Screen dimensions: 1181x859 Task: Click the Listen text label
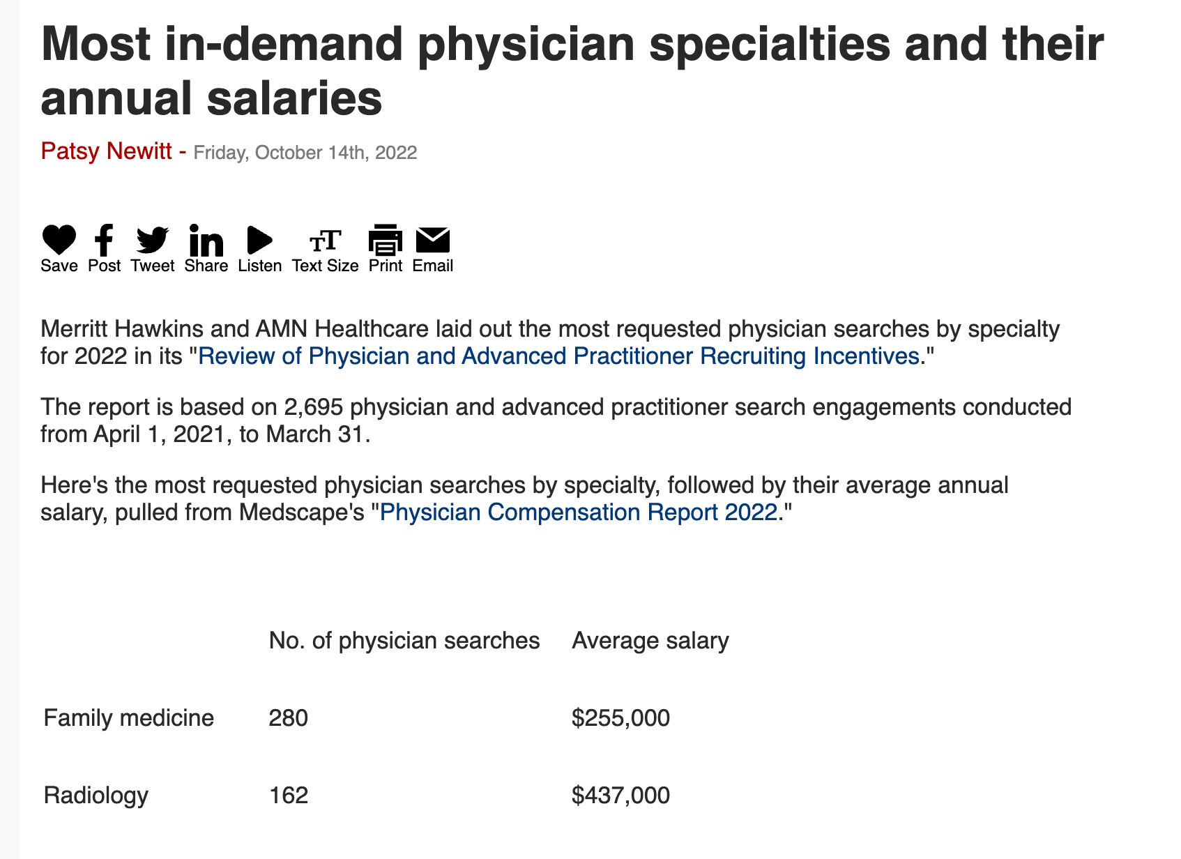coord(260,266)
